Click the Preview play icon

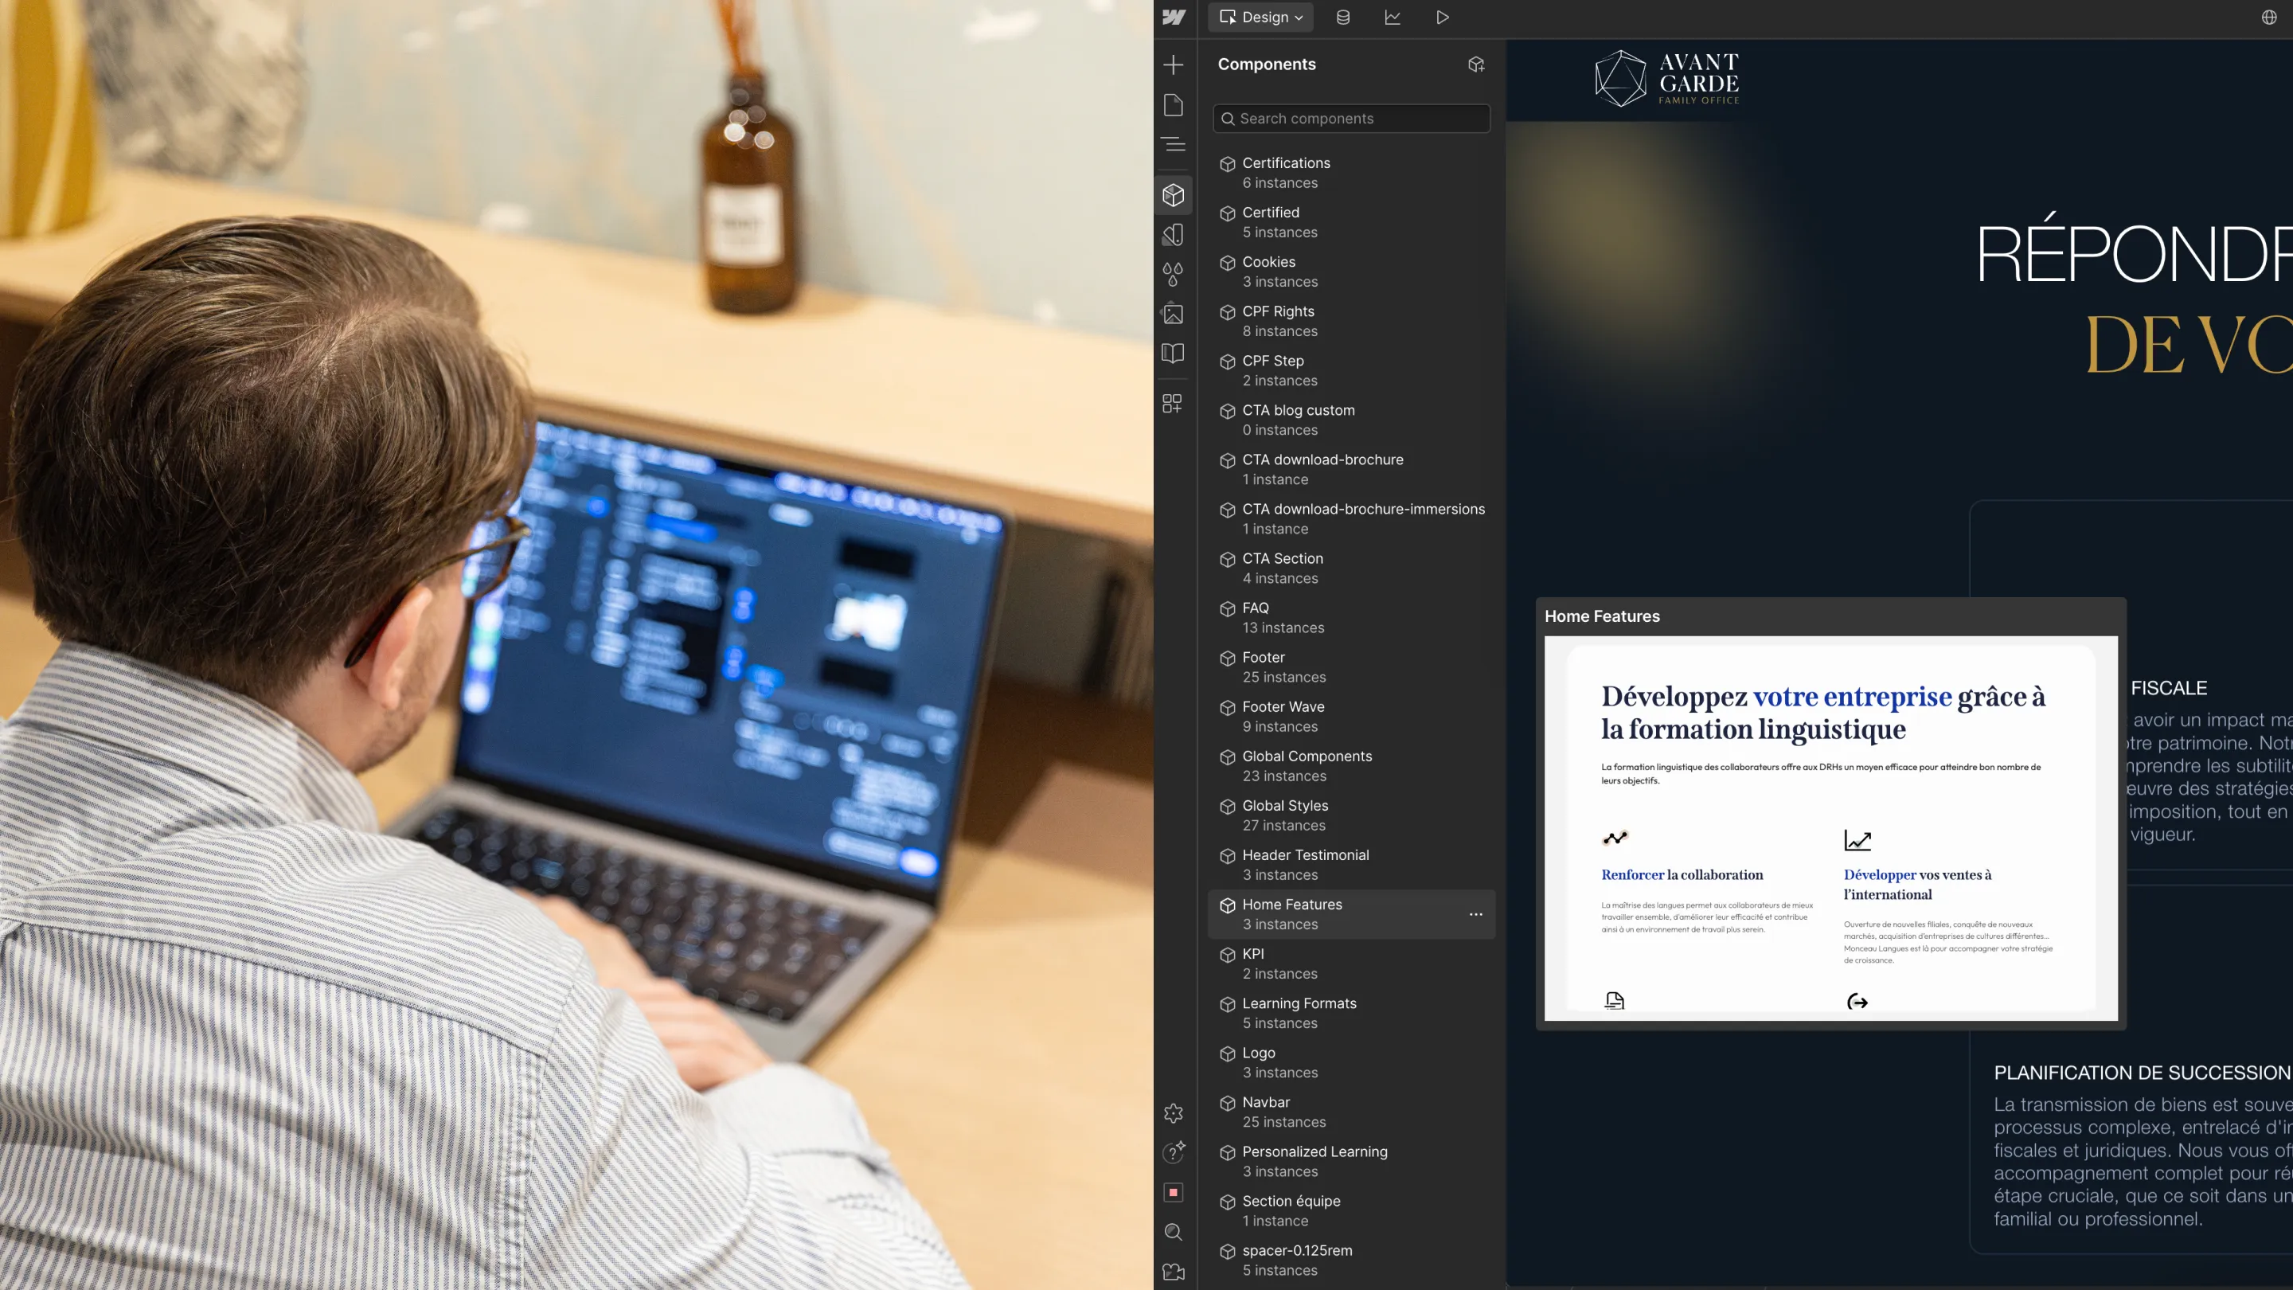1442,18
